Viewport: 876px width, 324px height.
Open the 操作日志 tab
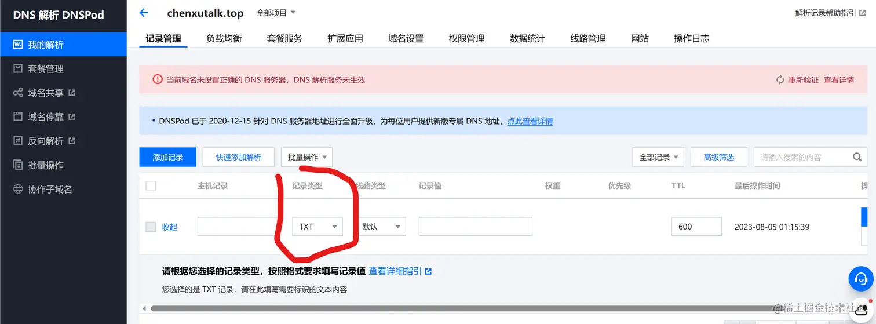tap(692, 38)
